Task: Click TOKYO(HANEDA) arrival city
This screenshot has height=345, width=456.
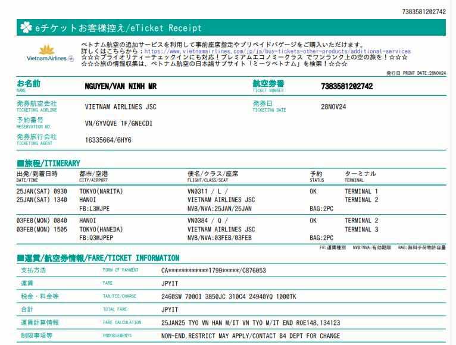Action: point(101,229)
